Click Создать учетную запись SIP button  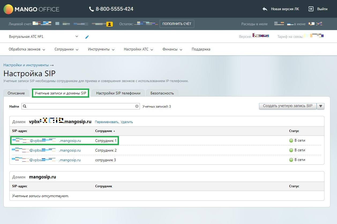(x=288, y=106)
